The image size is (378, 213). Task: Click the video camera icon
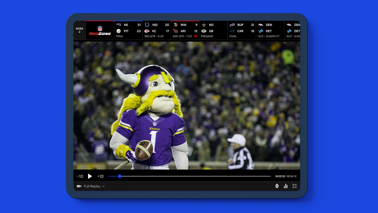click(x=79, y=186)
